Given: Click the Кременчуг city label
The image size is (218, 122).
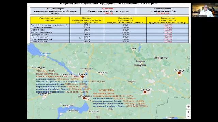Looking at the screenshot, I should [45, 54].
